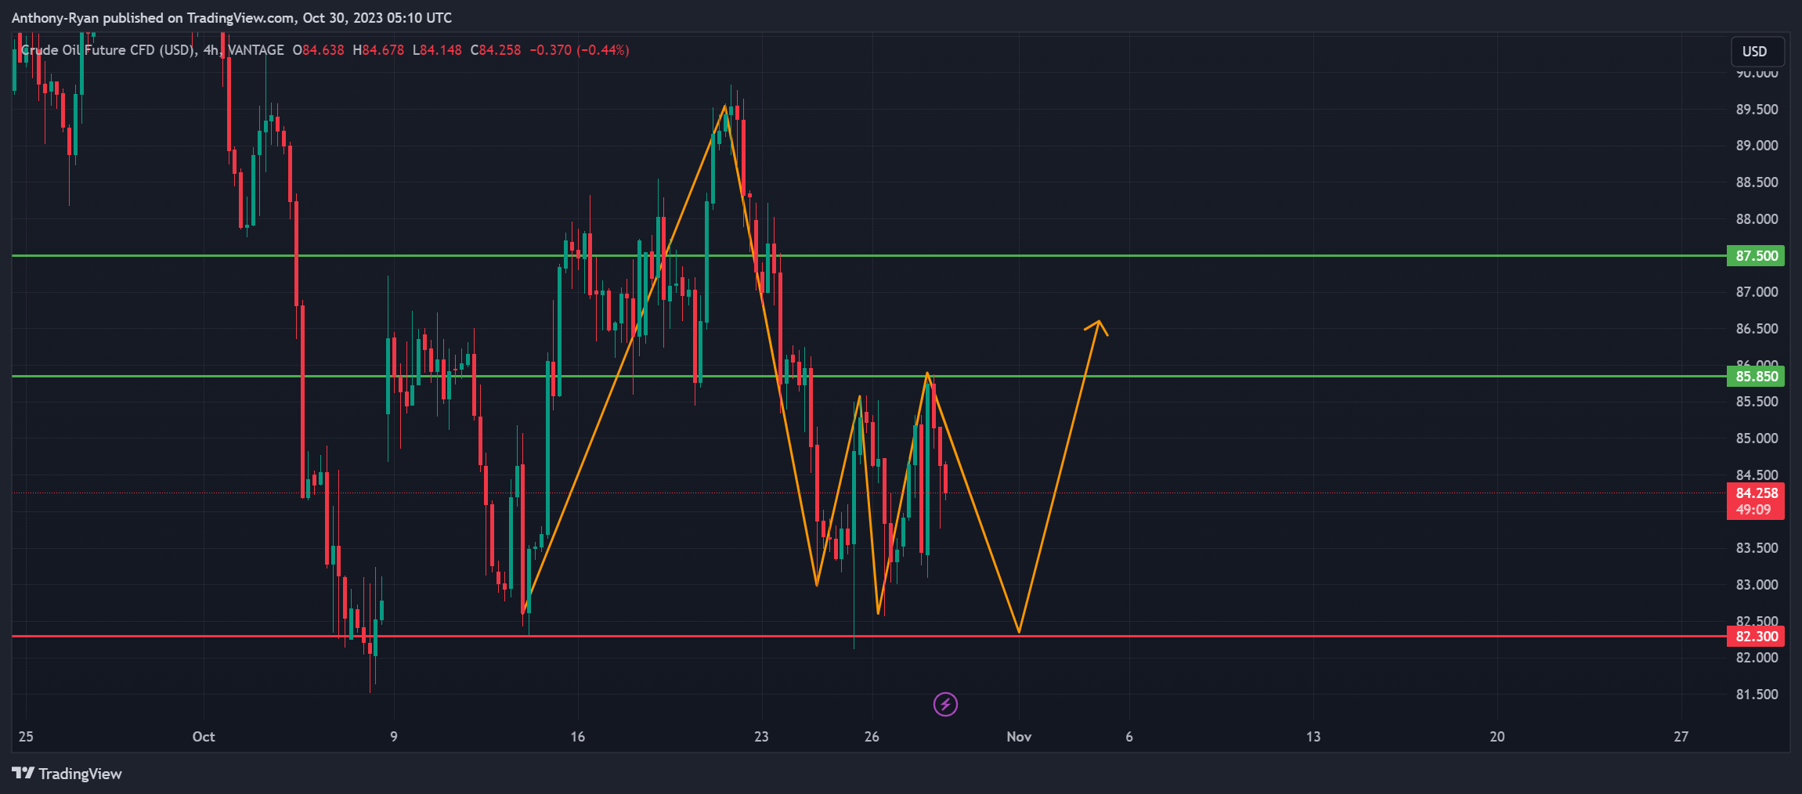Viewport: 1802px width, 794px height.
Task: Click the 88.000 price scale label
Action: click(1757, 218)
